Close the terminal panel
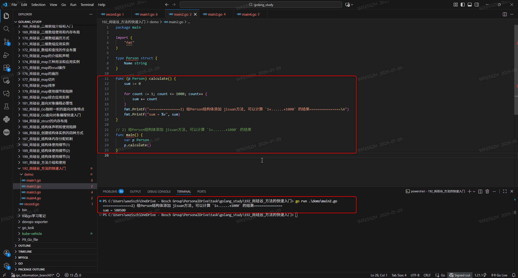 click(512, 192)
